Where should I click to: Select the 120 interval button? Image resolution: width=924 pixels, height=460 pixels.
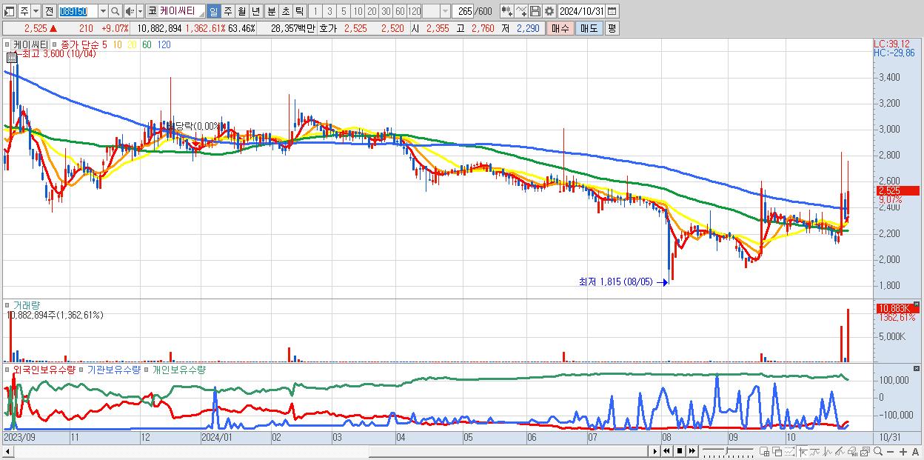coord(415,11)
